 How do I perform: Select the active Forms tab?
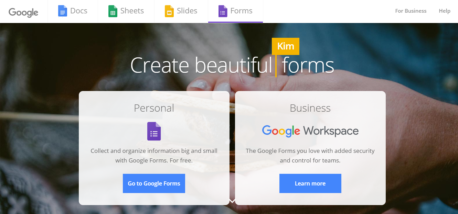235,11
